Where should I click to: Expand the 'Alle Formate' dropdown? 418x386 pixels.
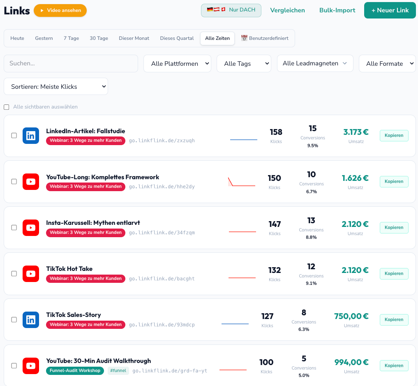click(x=387, y=63)
